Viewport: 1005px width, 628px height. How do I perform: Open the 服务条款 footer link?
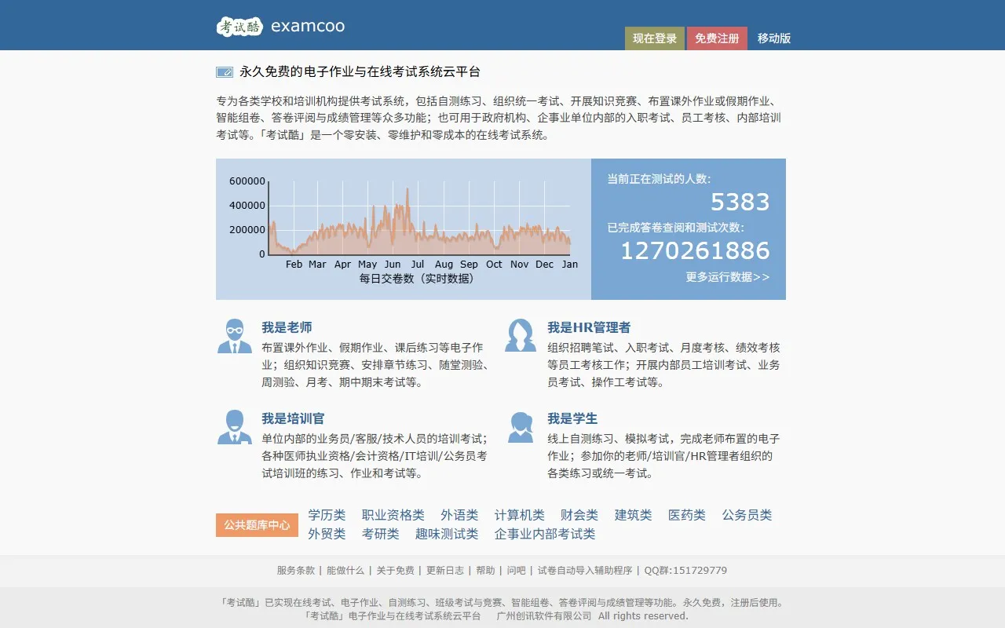[295, 571]
